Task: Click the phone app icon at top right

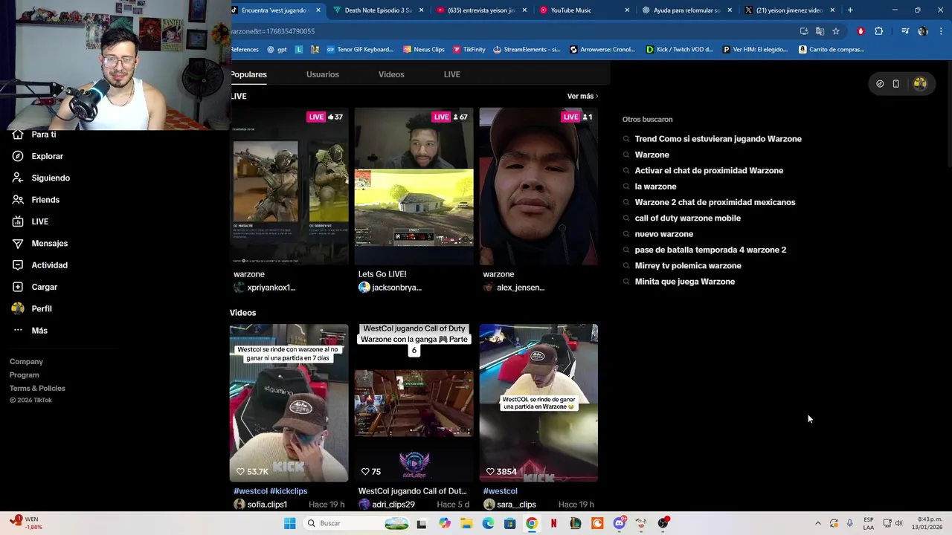Action: 895,84
